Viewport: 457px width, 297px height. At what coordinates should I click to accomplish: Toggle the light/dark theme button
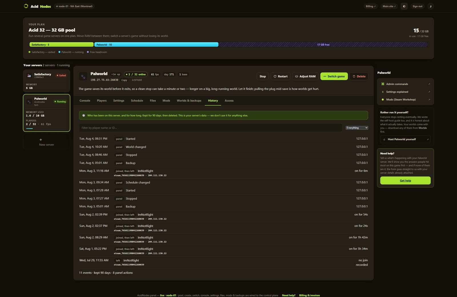(404, 6)
